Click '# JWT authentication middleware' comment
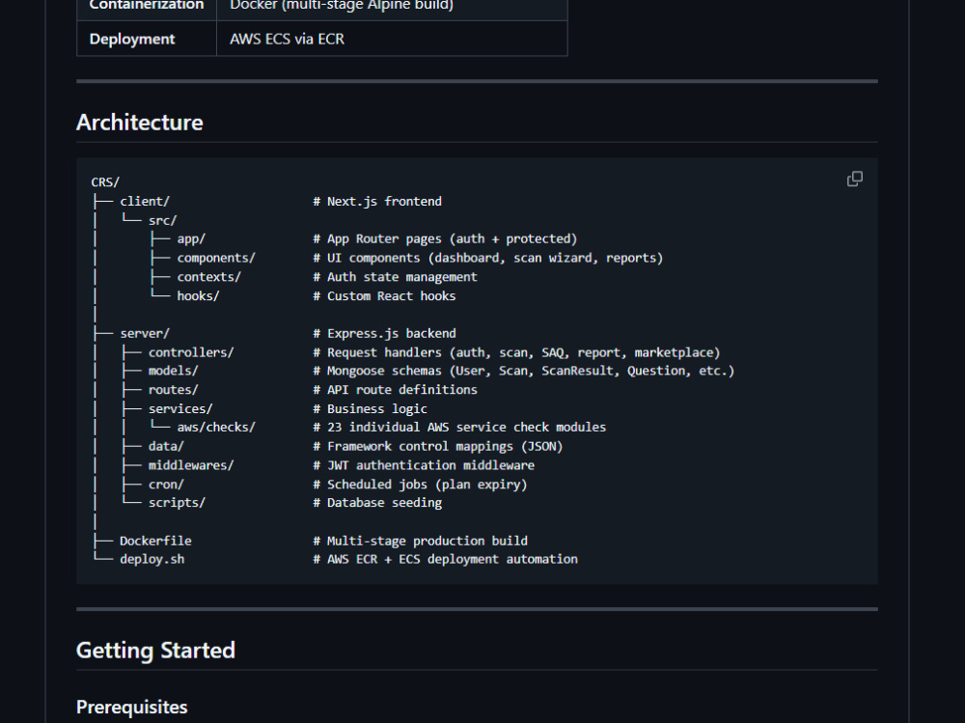965x723 pixels. [x=424, y=465]
